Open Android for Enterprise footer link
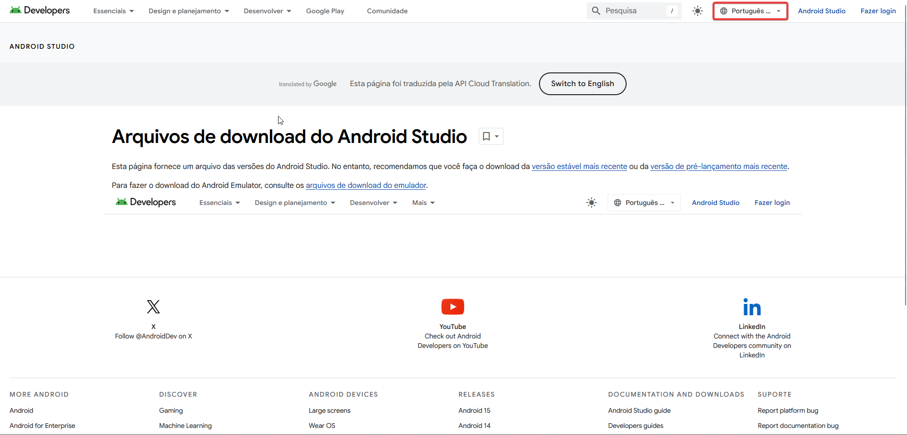Image resolution: width=907 pixels, height=435 pixels. pyautogui.click(x=42, y=426)
